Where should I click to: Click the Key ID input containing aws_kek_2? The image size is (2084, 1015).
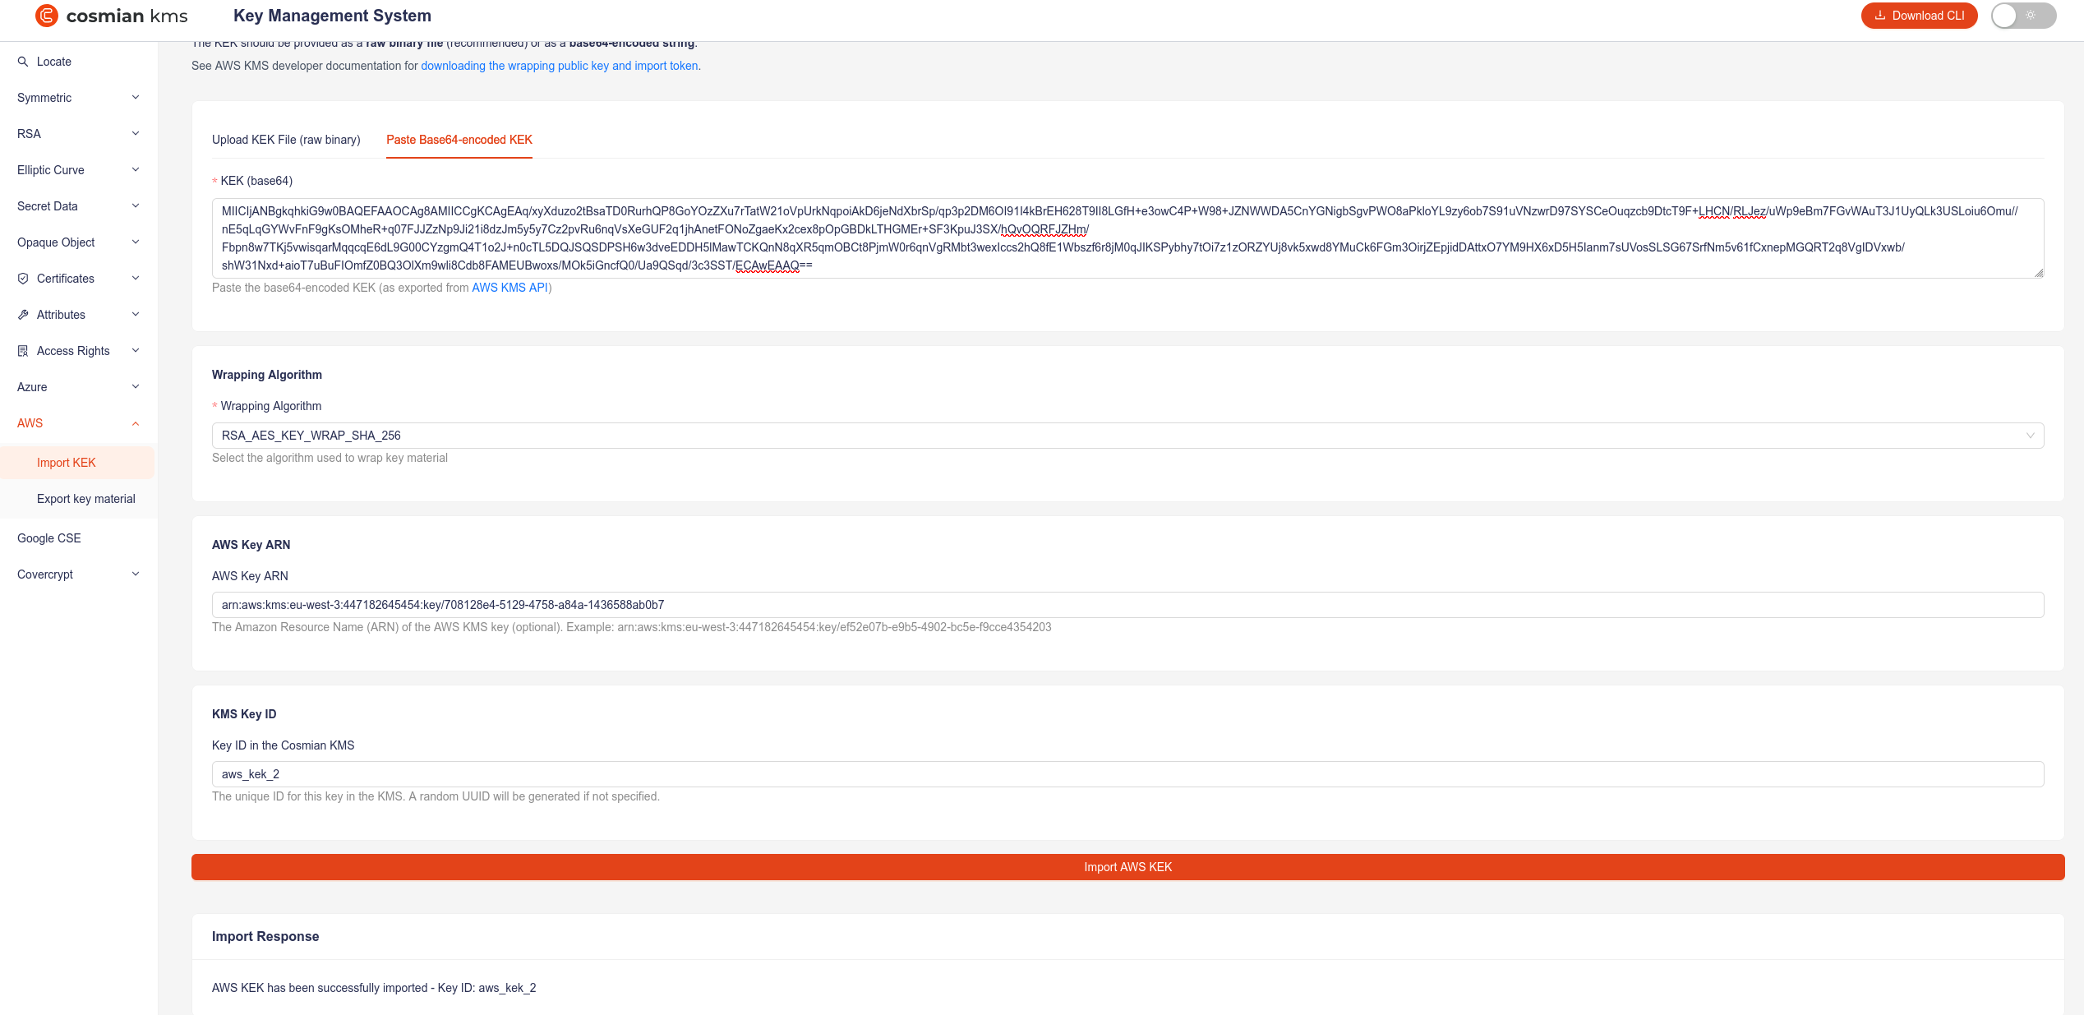click(1127, 773)
